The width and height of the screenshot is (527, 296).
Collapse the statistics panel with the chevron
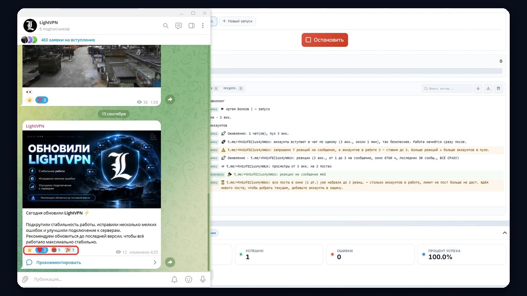pyautogui.click(x=505, y=233)
